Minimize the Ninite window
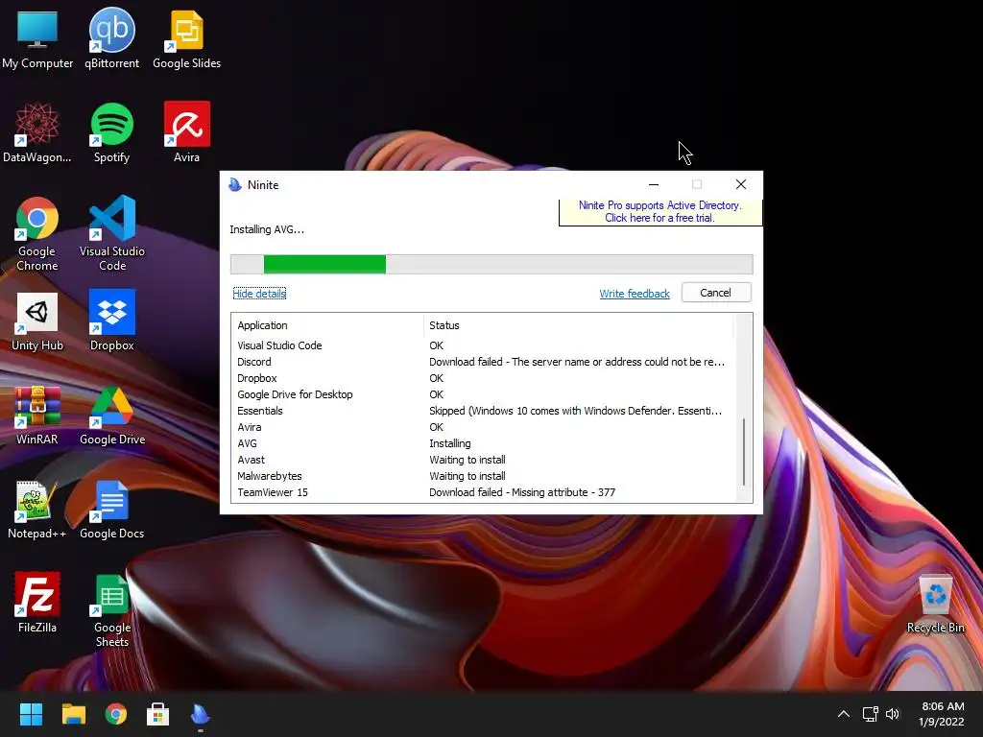This screenshot has height=737, width=983. [x=654, y=184]
